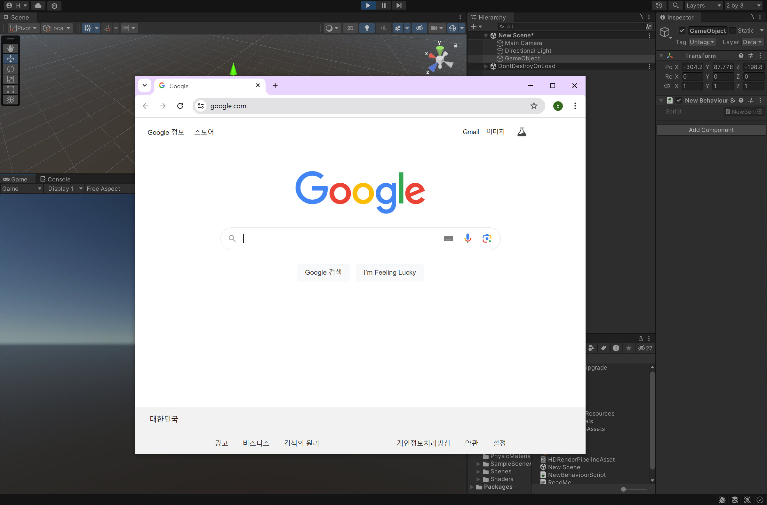
Task: Open Google Labs flask icon
Action: (x=522, y=132)
